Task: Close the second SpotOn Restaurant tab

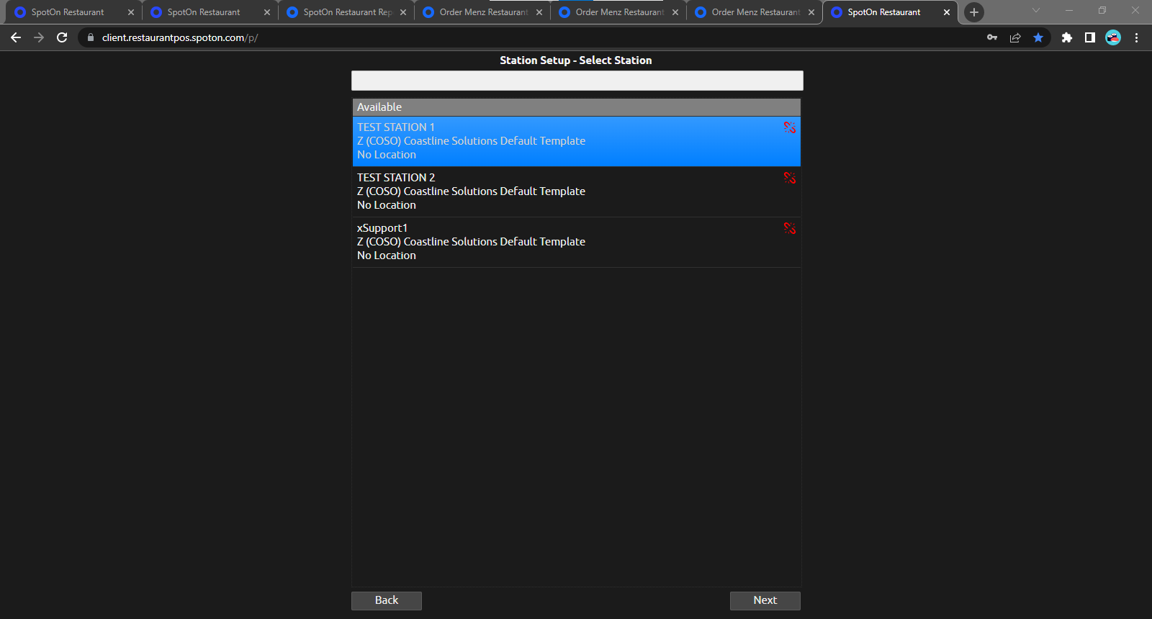Action: tap(267, 12)
